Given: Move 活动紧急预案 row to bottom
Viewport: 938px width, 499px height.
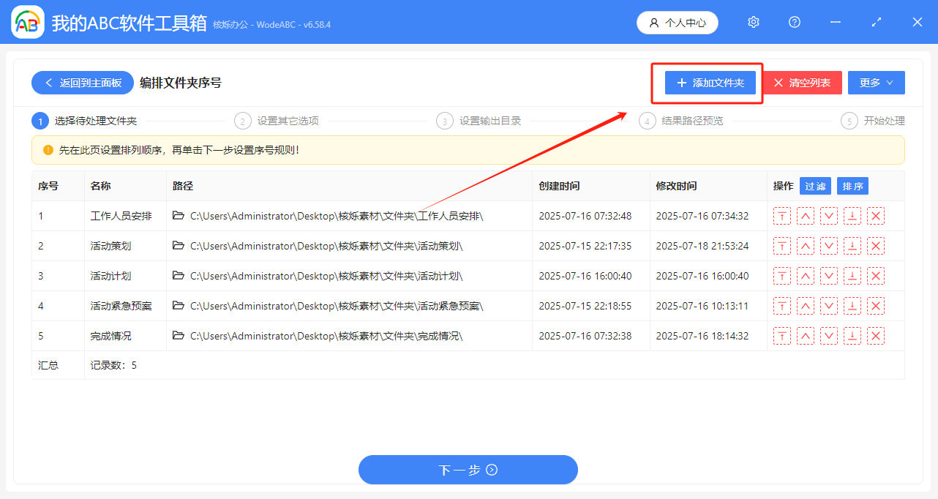Looking at the screenshot, I should (x=852, y=306).
